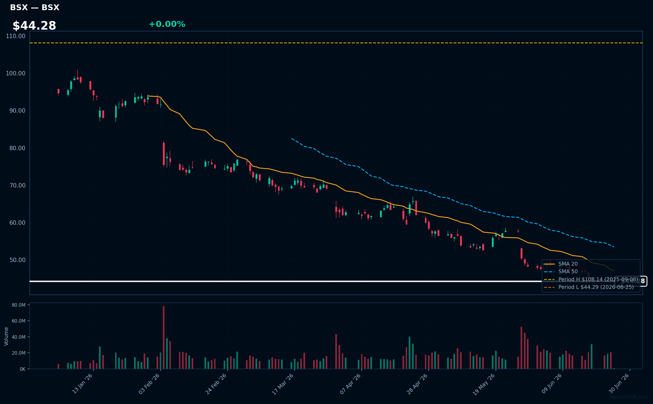Click the Period H $108.14 legend entry

coord(591,279)
